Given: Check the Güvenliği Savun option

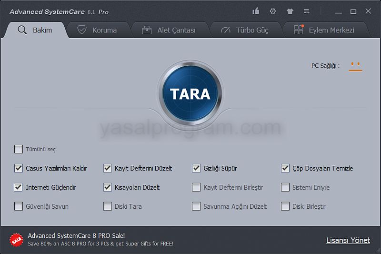Looking at the screenshot, I should 19,206.
